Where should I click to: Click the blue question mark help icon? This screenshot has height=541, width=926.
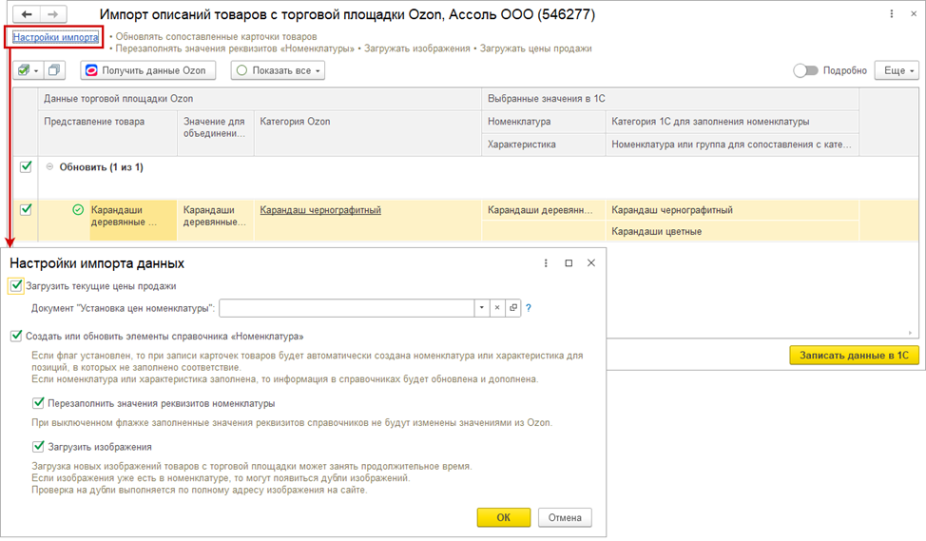pos(529,308)
